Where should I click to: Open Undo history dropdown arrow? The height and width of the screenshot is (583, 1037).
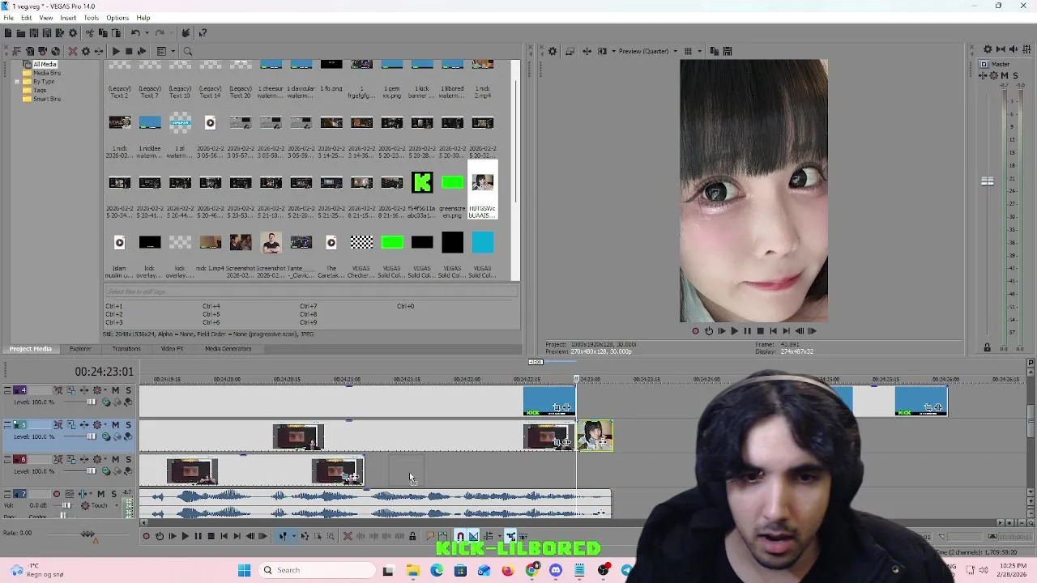tap(147, 33)
